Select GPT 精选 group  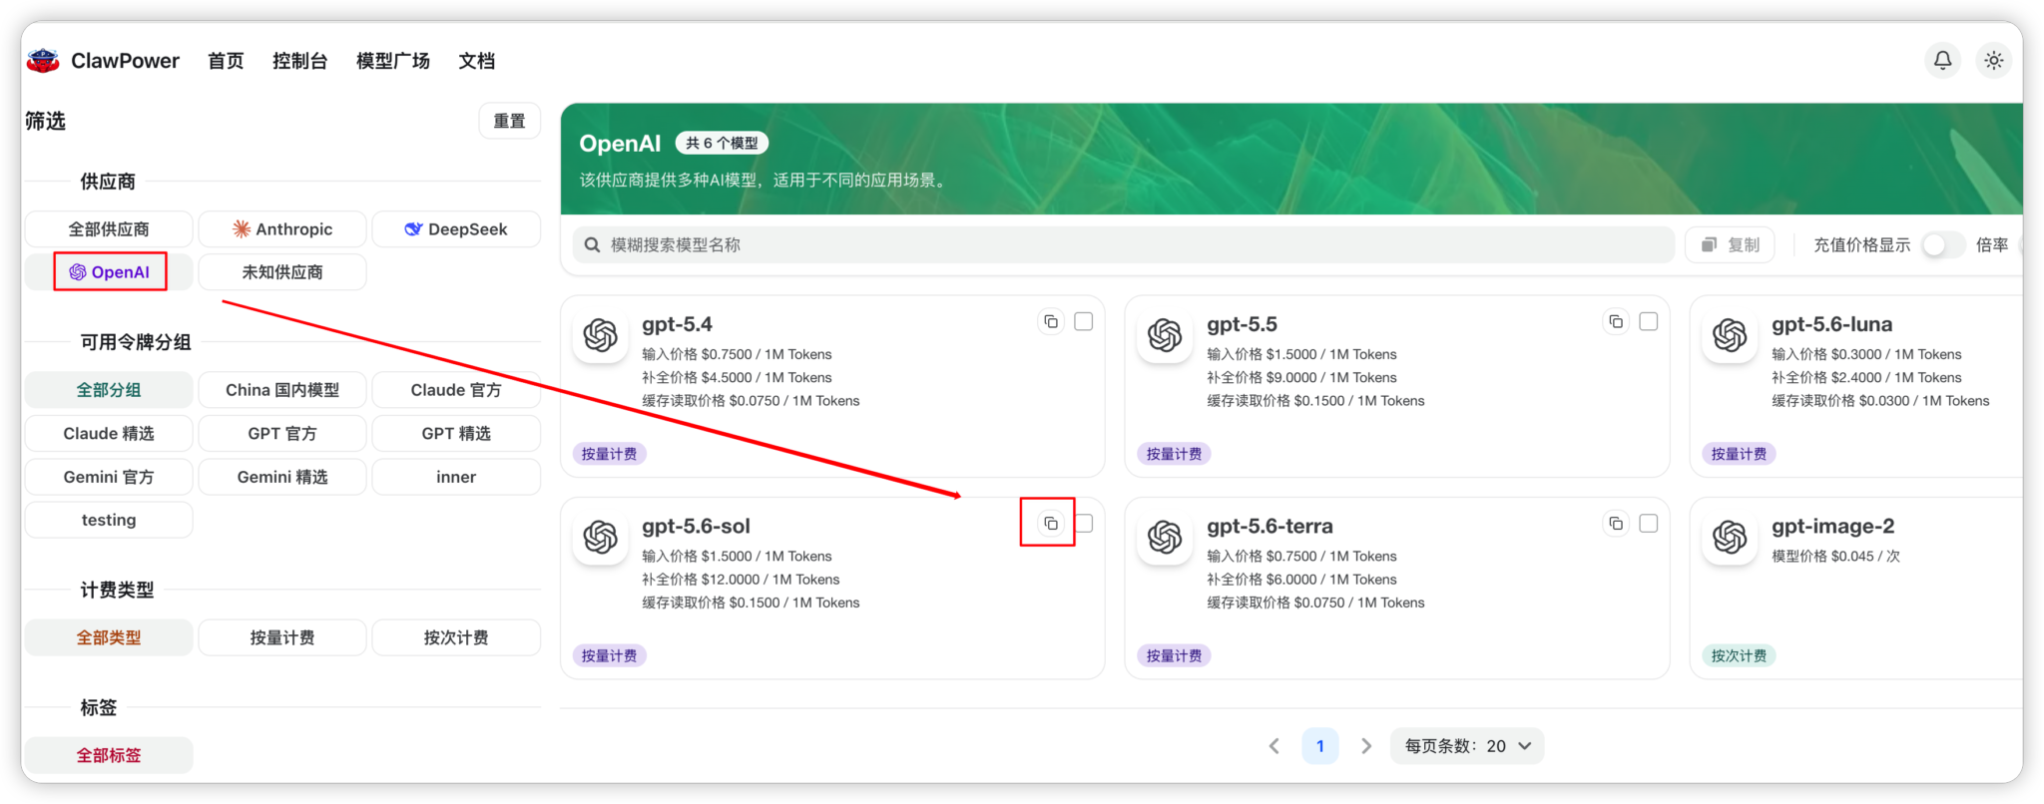(456, 434)
